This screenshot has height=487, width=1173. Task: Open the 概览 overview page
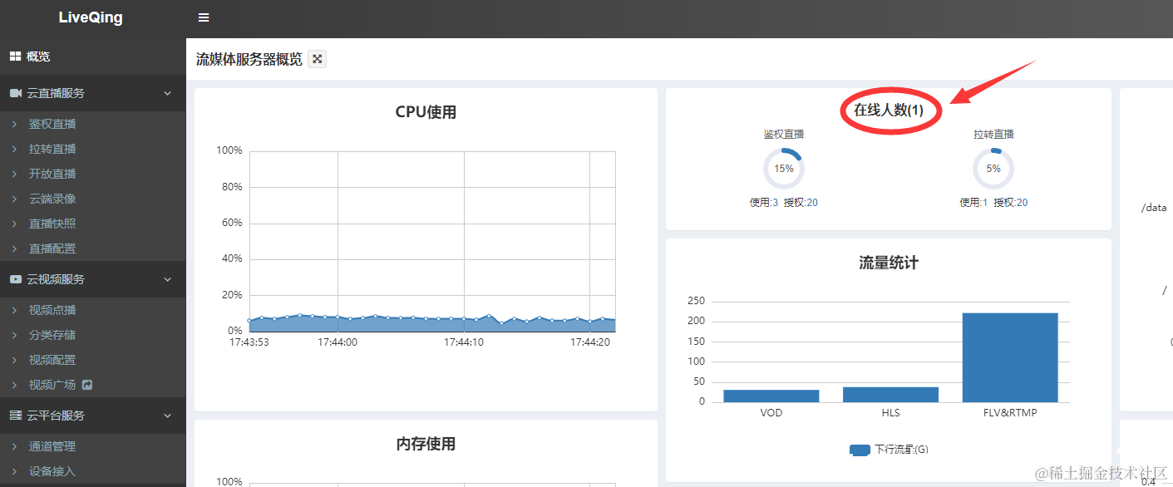(x=93, y=57)
